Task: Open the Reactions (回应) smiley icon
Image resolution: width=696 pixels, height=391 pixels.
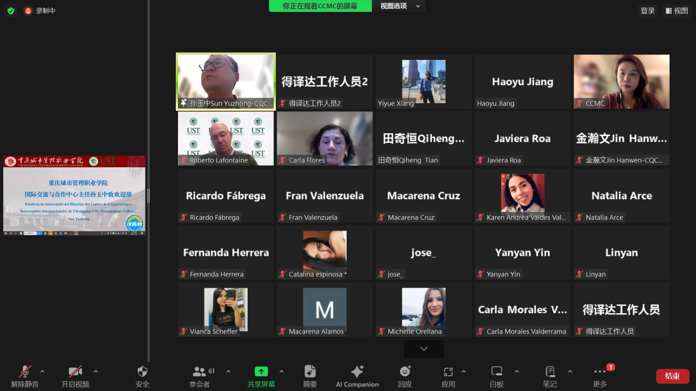Action: (x=405, y=372)
